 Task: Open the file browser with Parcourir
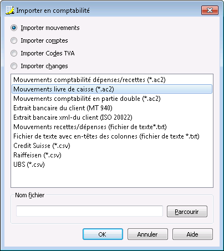[x=187, y=212]
